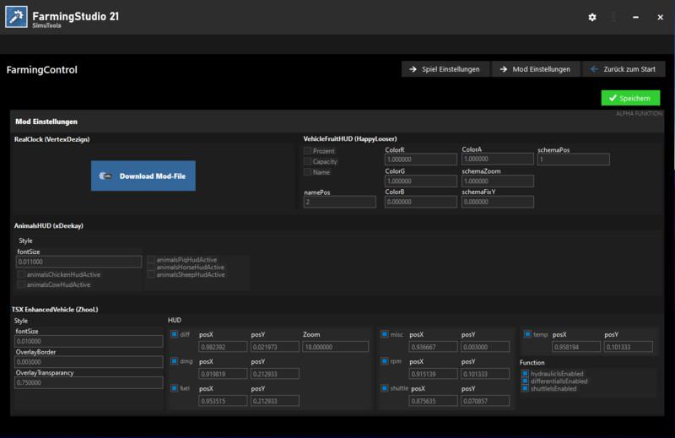Disable hydraulicIsEnabled function
The image size is (675, 438).
click(x=525, y=373)
